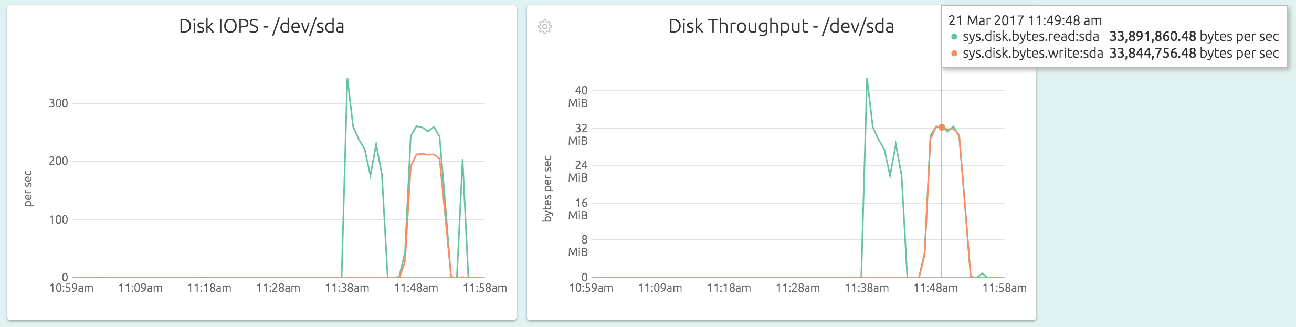This screenshot has width=1296, height=327.
Task: Click the late green spike near 11:55am in IOPS
Action: (462, 160)
